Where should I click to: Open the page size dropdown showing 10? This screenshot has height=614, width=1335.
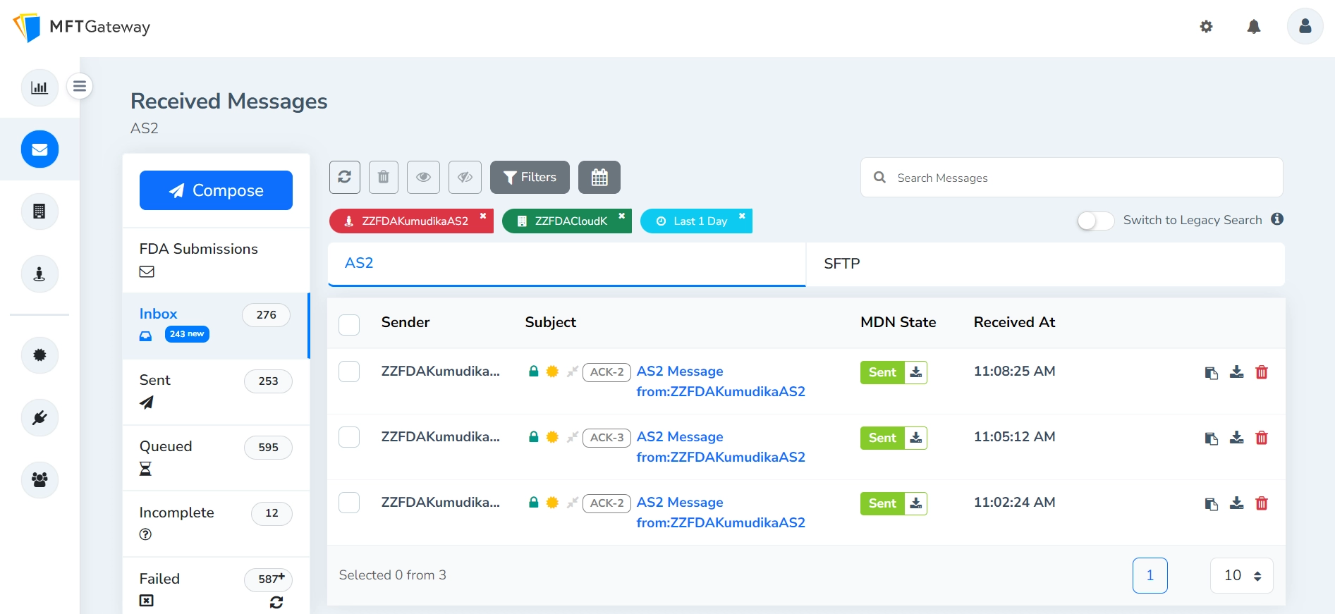coord(1241,575)
